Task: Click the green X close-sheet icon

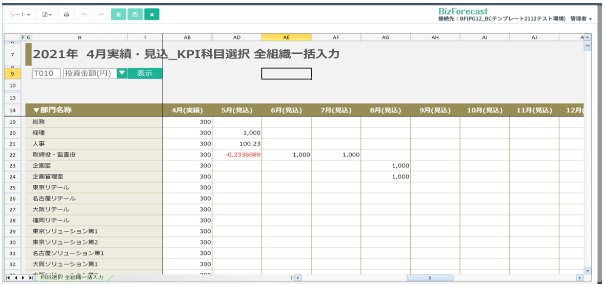Action: [152, 15]
